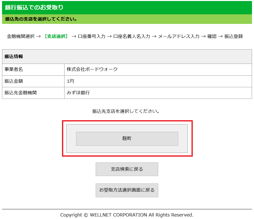Image resolution: width=254 pixels, height=219 pixels.
Task: Select the 麹町 branch button
Action: pyautogui.click(x=127, y=139)
